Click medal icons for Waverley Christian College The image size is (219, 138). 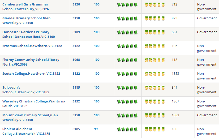click(x=155, y=102)
